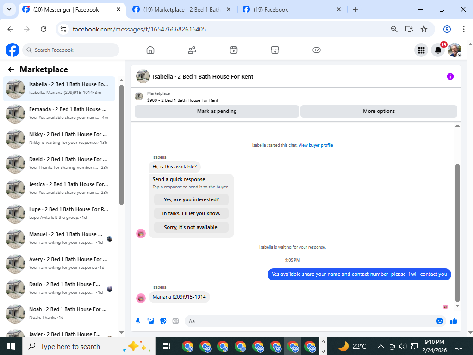
Task: Show hidden system tray icons
Action: (x=381, y=346)
